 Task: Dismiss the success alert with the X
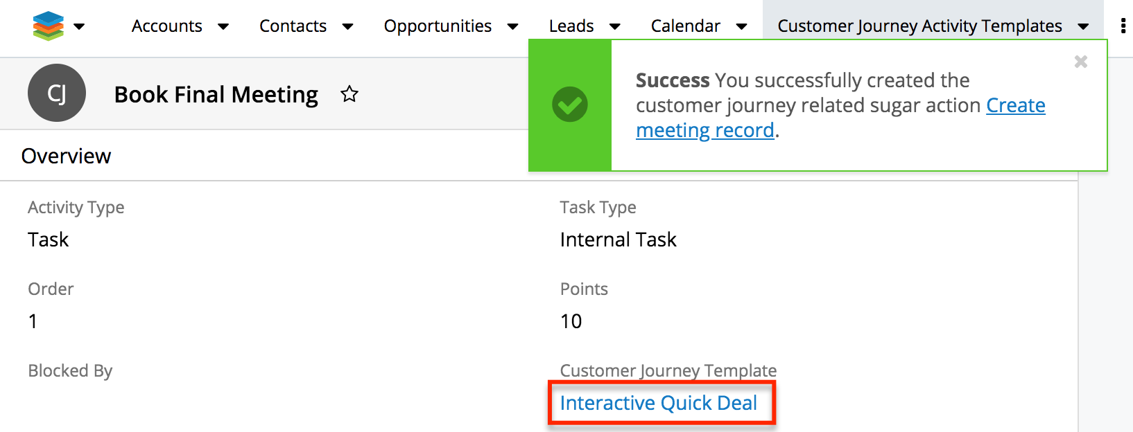coord(1080,62)
